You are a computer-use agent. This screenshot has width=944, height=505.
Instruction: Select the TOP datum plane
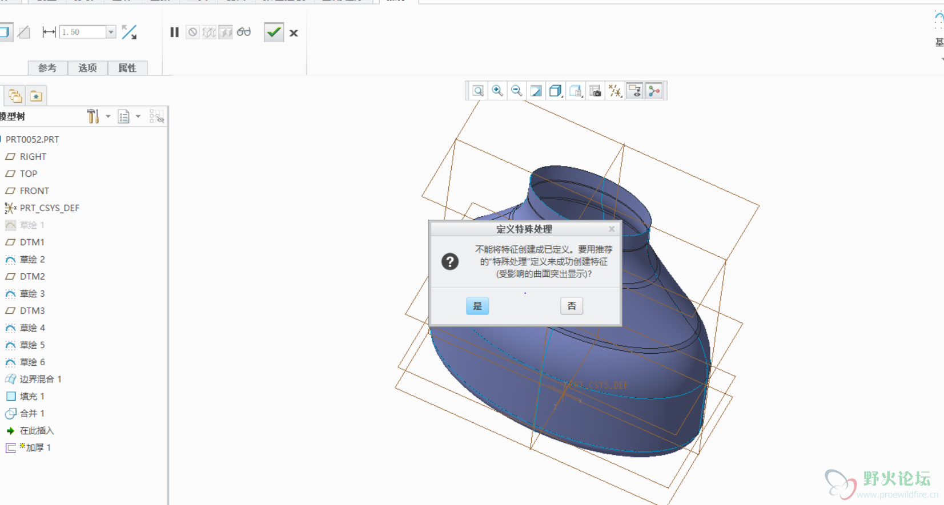[x=29, y=173]
